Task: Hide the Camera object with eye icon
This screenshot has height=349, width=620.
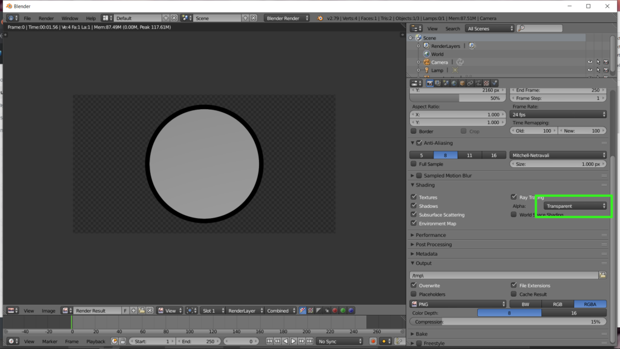Action: [590, 62]
